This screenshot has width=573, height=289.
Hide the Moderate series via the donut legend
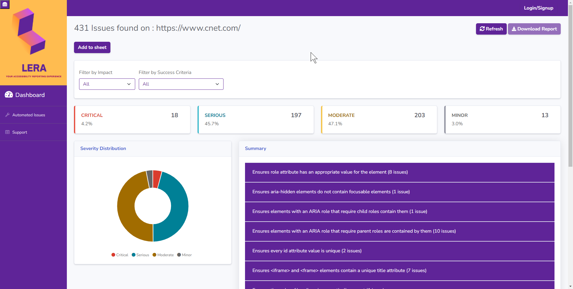point(163,255)
